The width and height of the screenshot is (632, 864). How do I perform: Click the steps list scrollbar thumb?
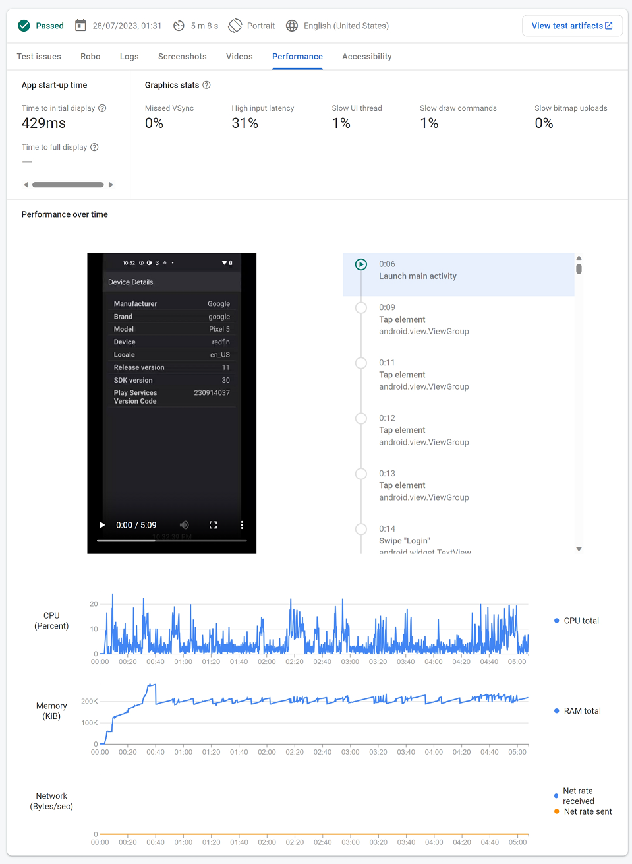[x=579, y=269]
